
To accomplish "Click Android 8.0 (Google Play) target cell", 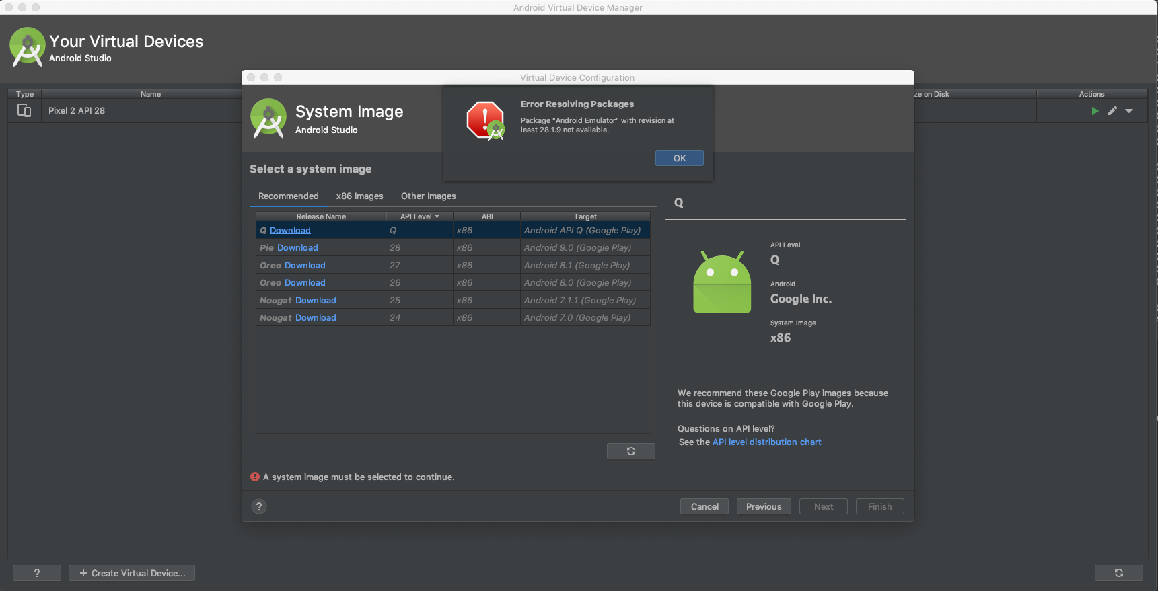I will (x=585, y=282).
